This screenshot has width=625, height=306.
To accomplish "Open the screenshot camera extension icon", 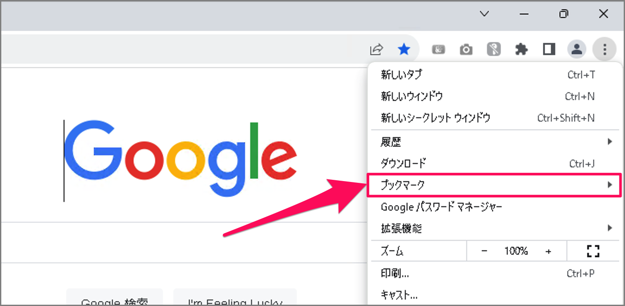I will [x=466, y=49].
